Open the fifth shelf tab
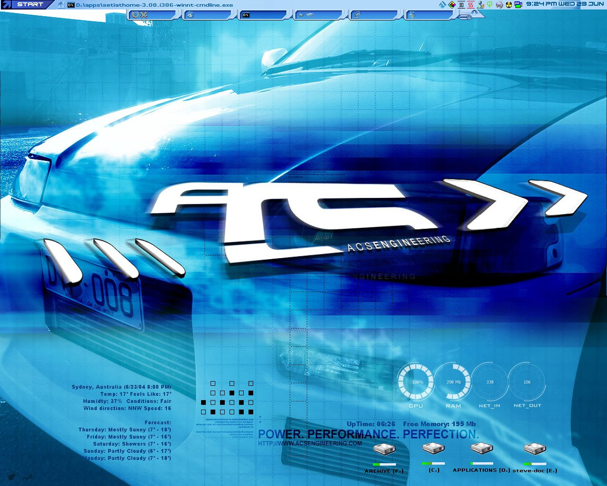Image resolution: width=607 pixels, height=486 pixels. point(374,15)
